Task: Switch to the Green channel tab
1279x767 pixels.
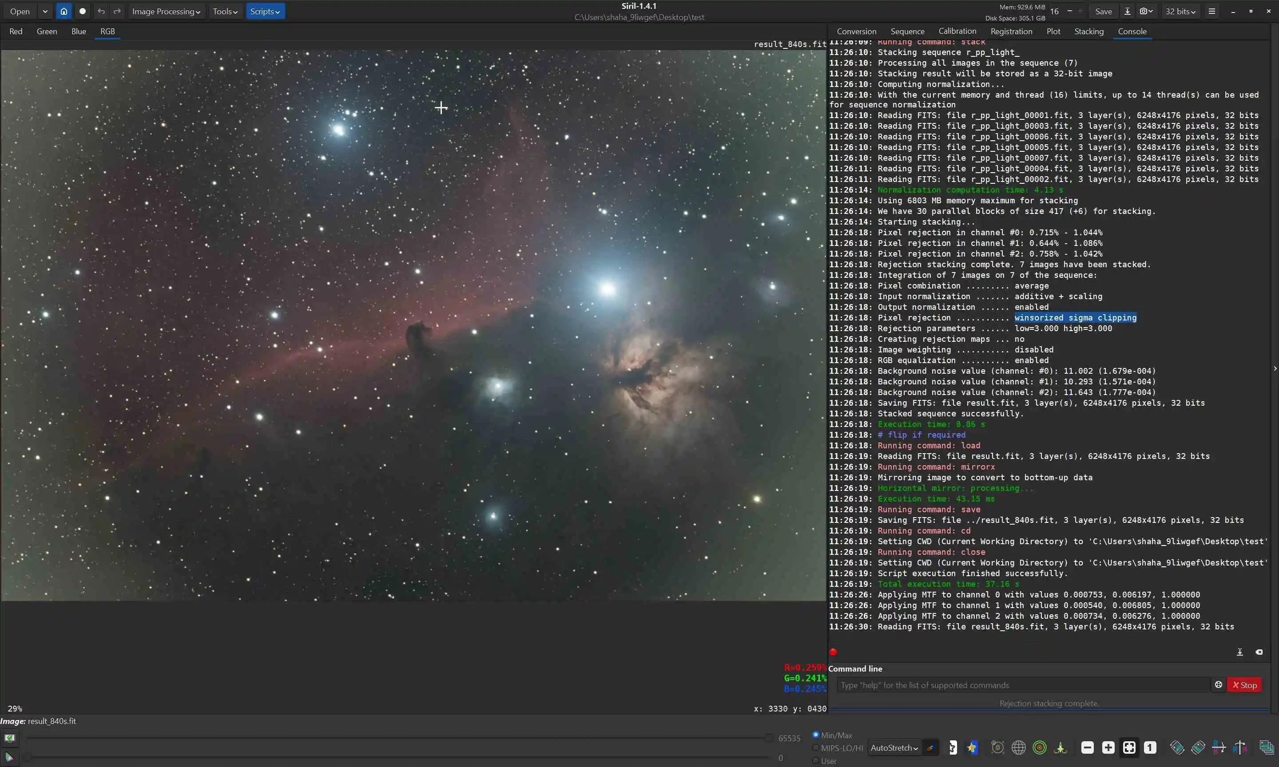Action: tap(47, 32)
